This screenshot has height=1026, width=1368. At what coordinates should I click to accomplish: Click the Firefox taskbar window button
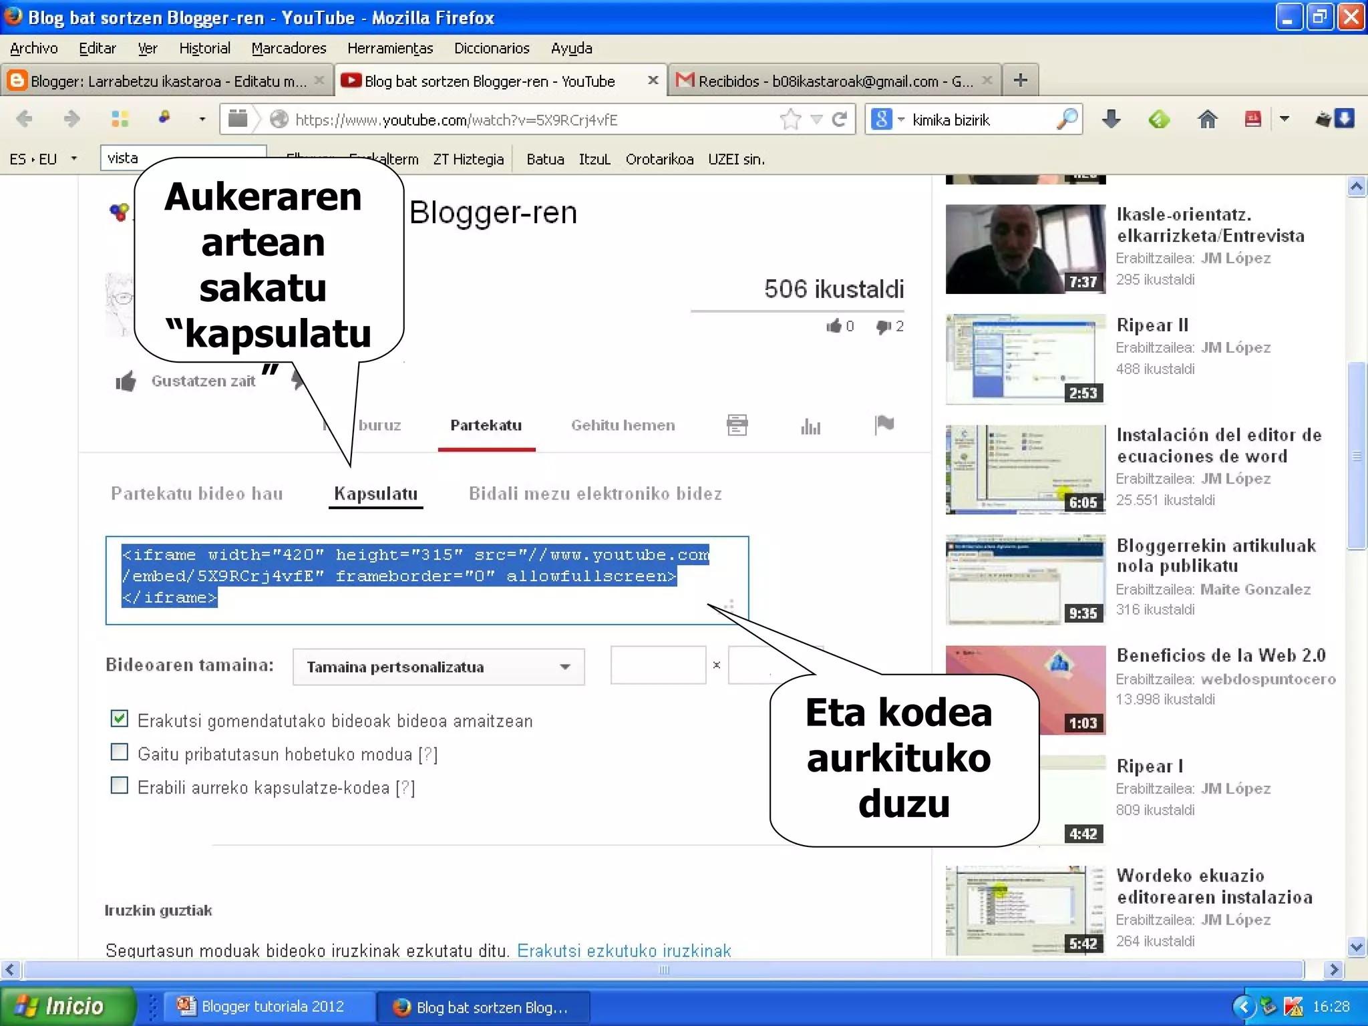pos(483,1007)
